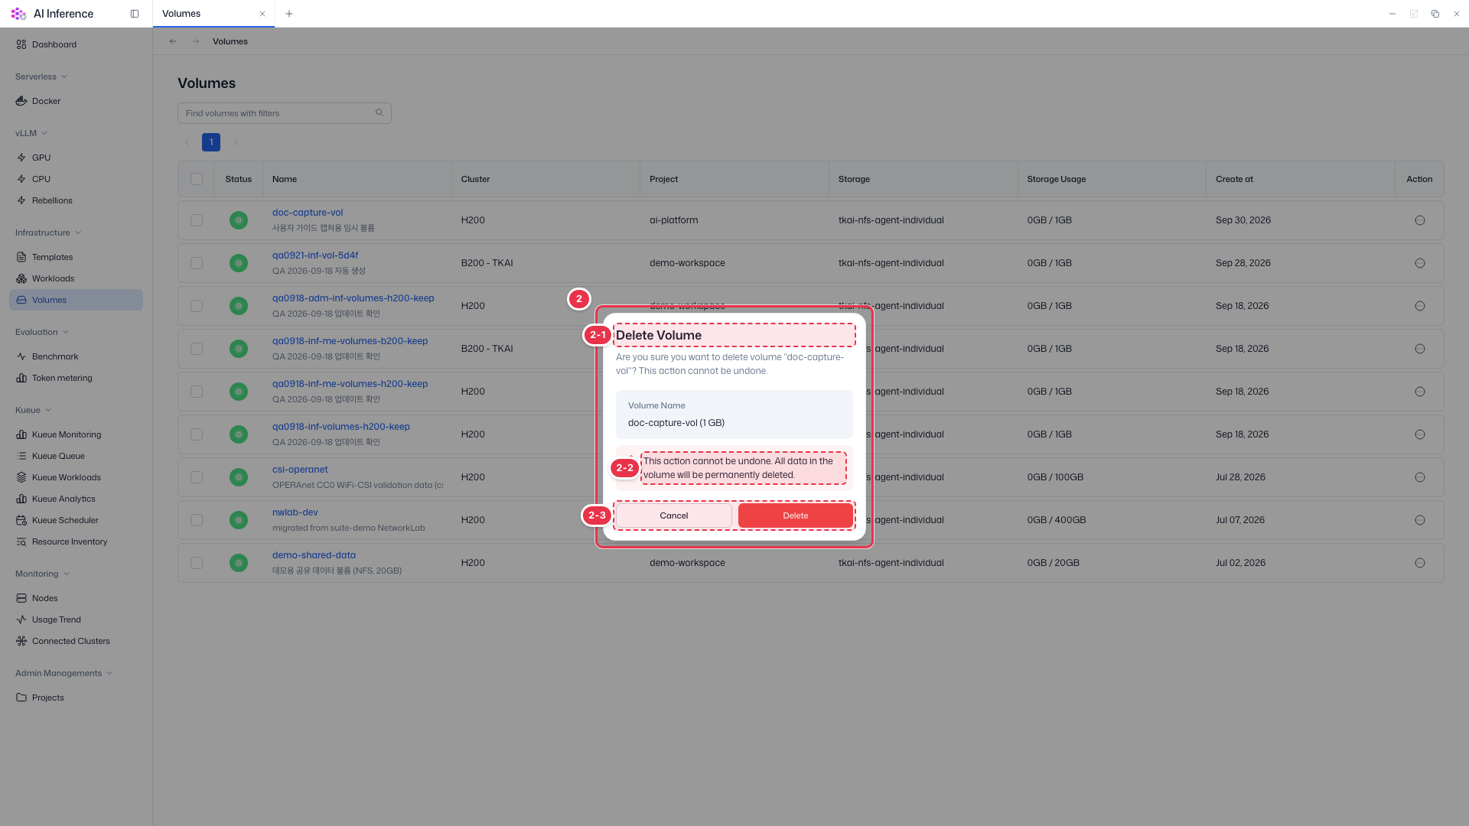Collapse the Evaluation section
This screenshot has width=1469, height=826.
pos(42,332)
